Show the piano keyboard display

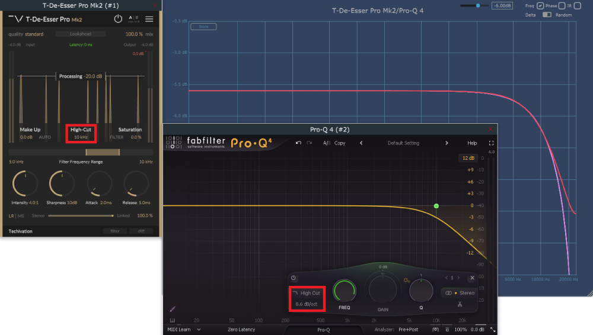tap(173, 320)
